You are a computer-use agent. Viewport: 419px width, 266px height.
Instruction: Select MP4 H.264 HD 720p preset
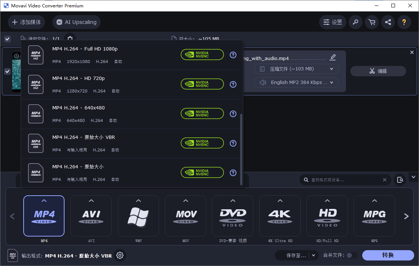pyautogui.click(x=130, y=85)
